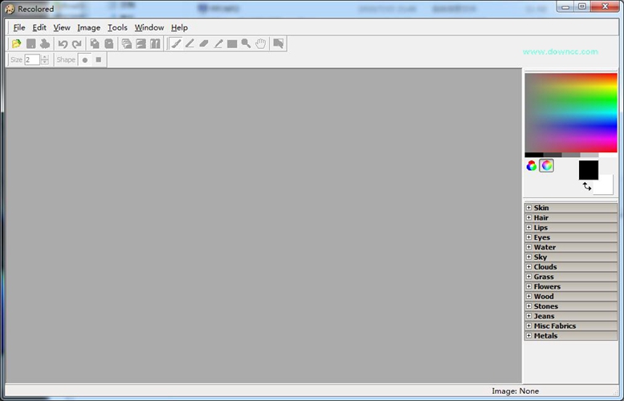Image resolution: width=624 pixels, height=401 pixels.
Task: Expand the Metals color category
Action: (x=528, y=335)
